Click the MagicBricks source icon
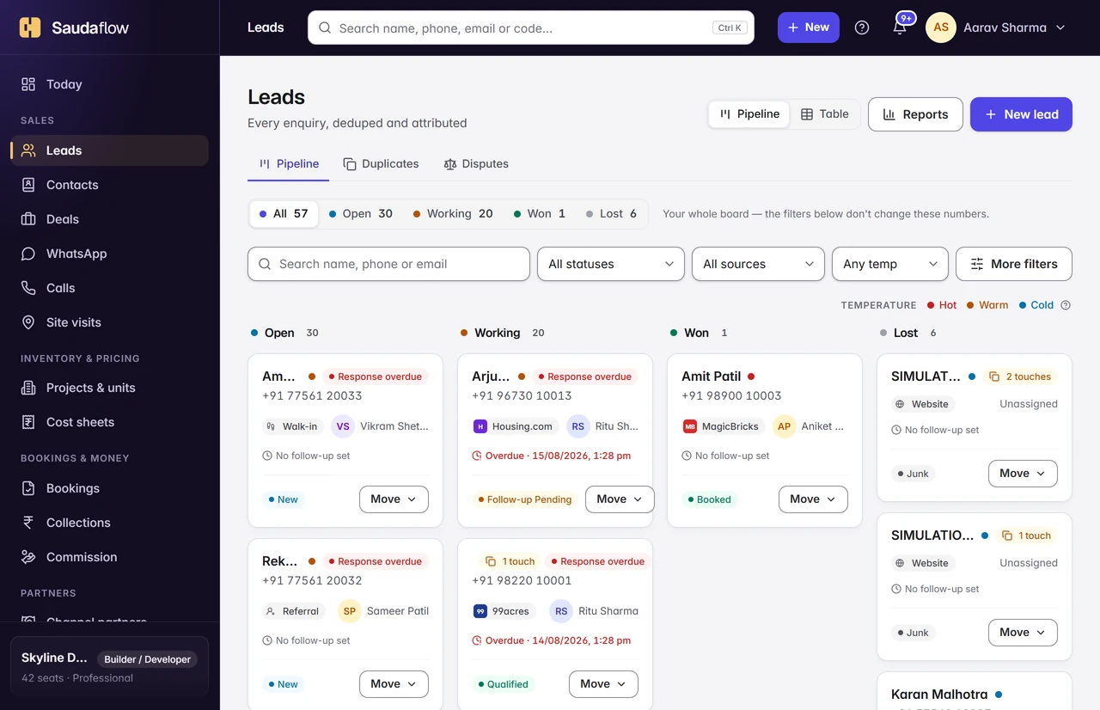Image resolution: width=1100 pixels, height=710 pixels. (x=690, y=426)
